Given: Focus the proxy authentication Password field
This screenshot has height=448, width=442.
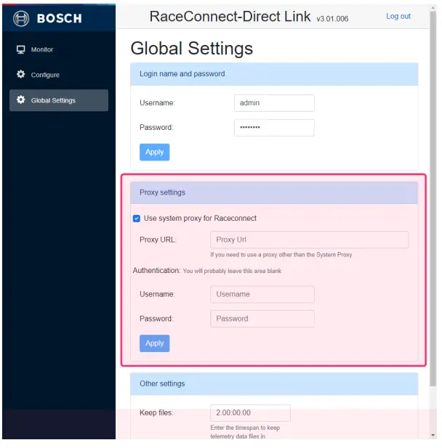Looking at the screenshot, I should [262, 319].
